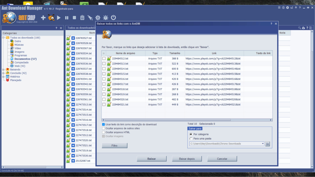Delete downloads with the trash can icon
The image size is (315, 177).
[x=82, y=18]
